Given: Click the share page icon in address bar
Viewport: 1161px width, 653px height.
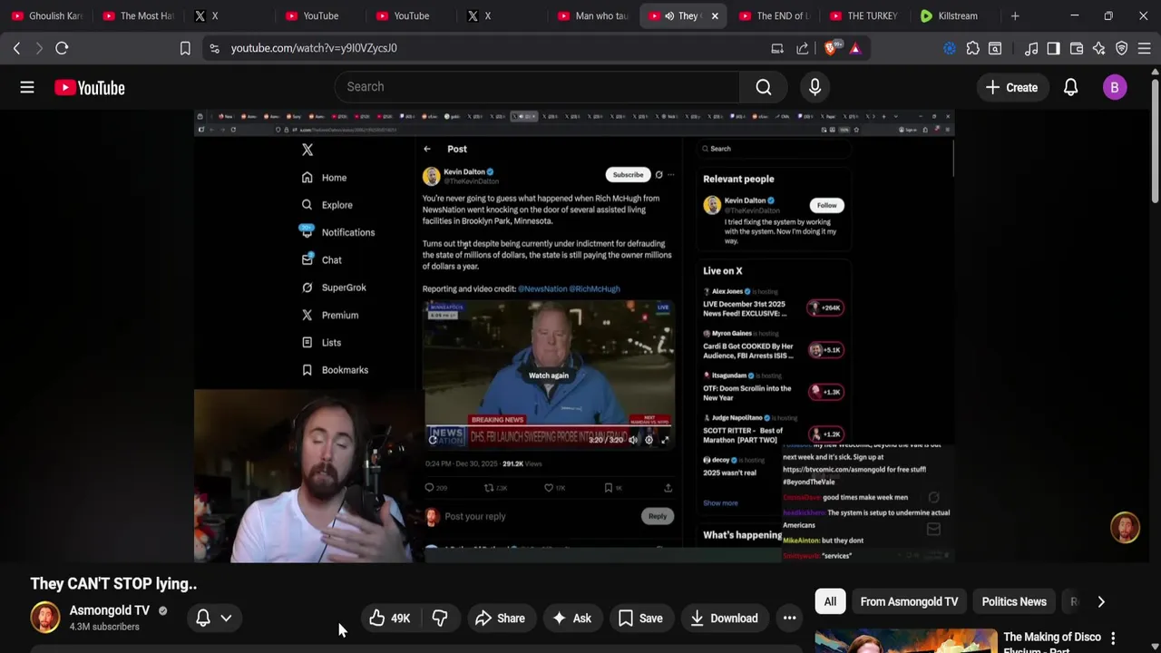Looking at the screenshot, I should (x=803, y=48).
